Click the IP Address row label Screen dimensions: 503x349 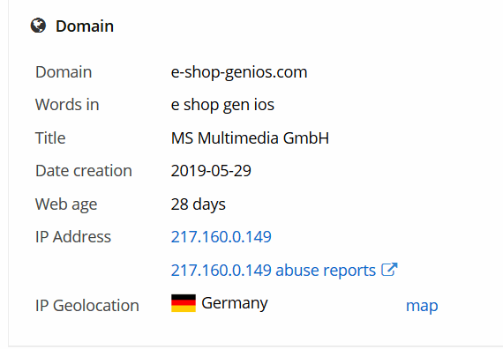(73, 237)
